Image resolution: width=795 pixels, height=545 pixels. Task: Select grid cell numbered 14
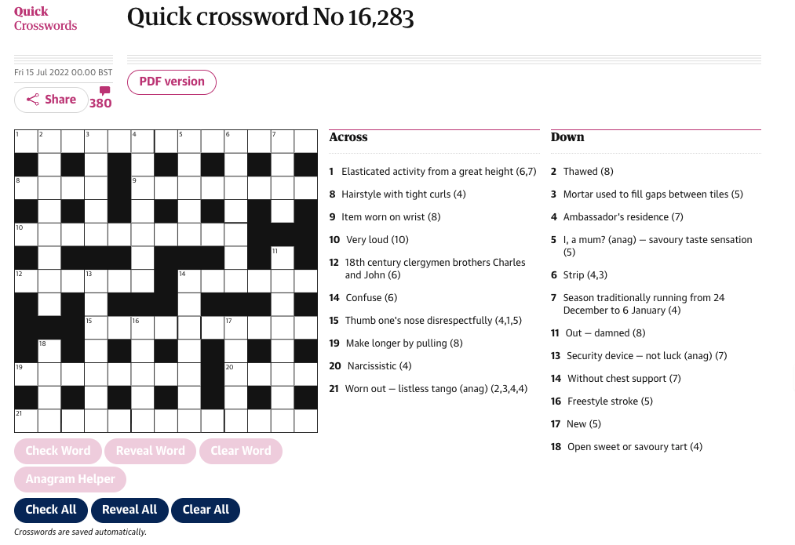point(189,281)
